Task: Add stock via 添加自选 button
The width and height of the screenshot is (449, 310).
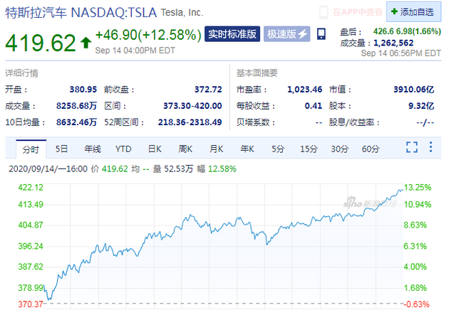Action: [414, 11]
